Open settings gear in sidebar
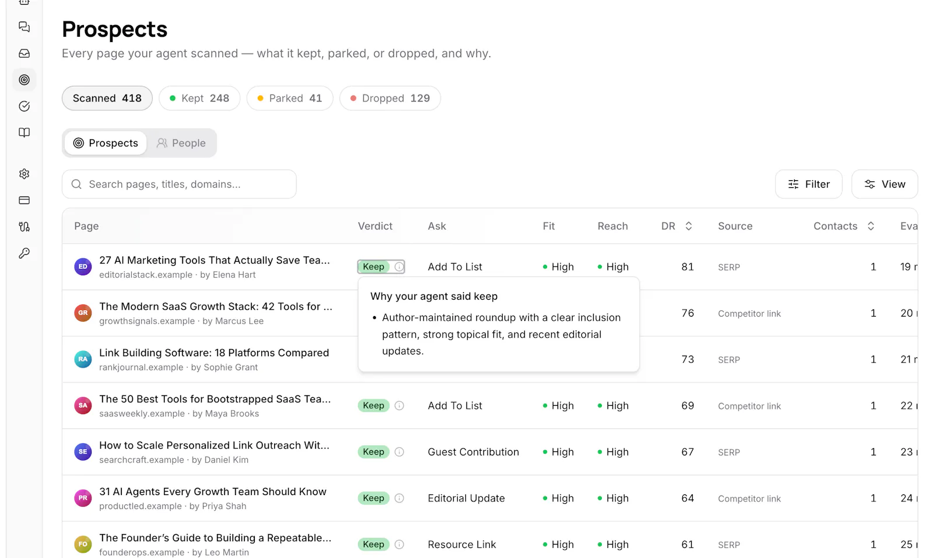 (x=24, y=174)
